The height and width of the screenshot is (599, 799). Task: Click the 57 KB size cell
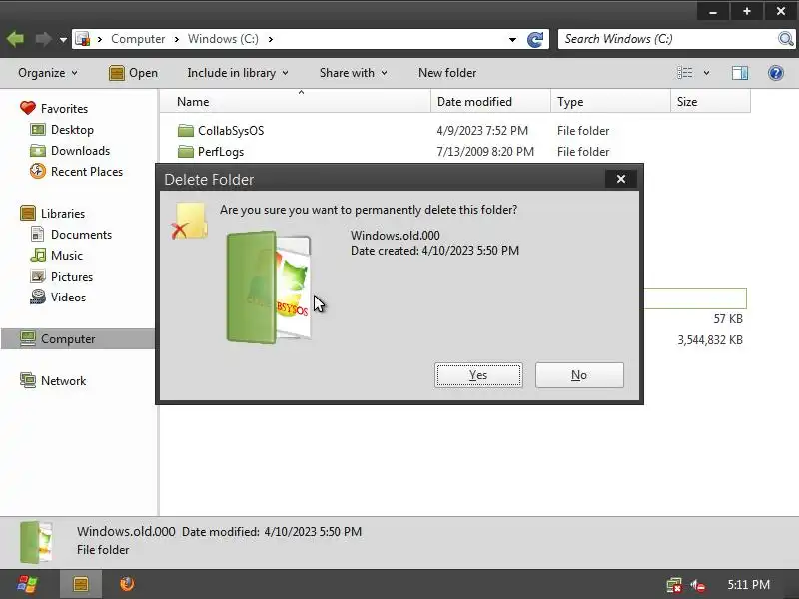(x=728, y=319)
